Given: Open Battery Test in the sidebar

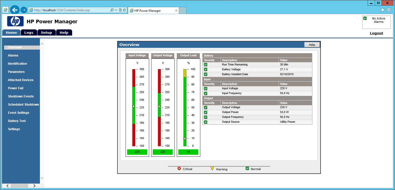Looking at the screenshot, I should tap(17, 121).
